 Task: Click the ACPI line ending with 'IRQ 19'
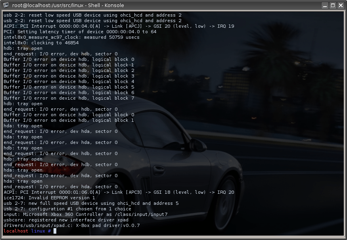119,26
